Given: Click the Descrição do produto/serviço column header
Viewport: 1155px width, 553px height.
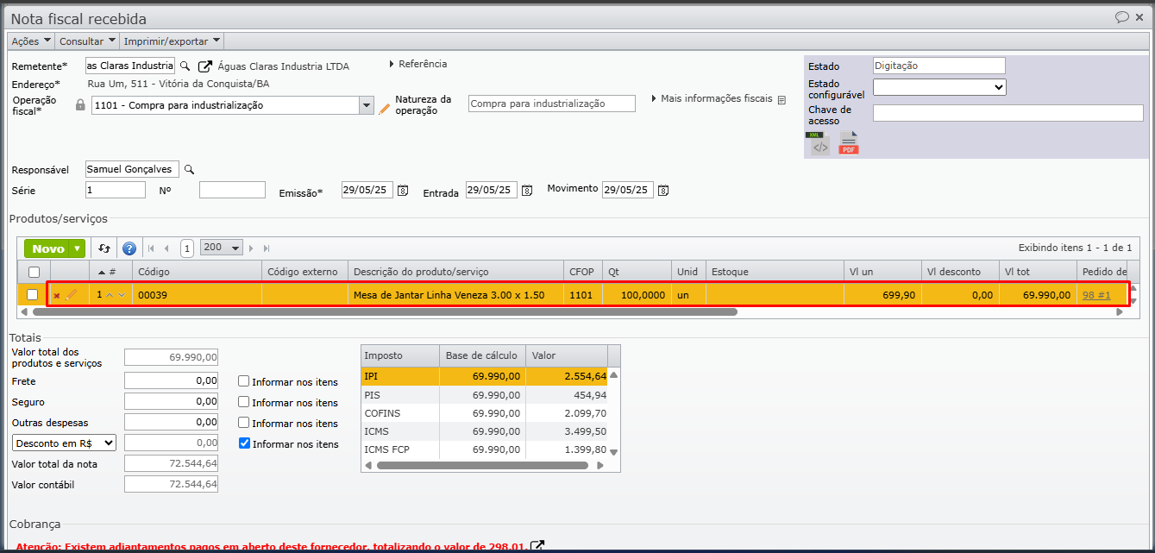Looking at the screenshot, I should (456, 272).
